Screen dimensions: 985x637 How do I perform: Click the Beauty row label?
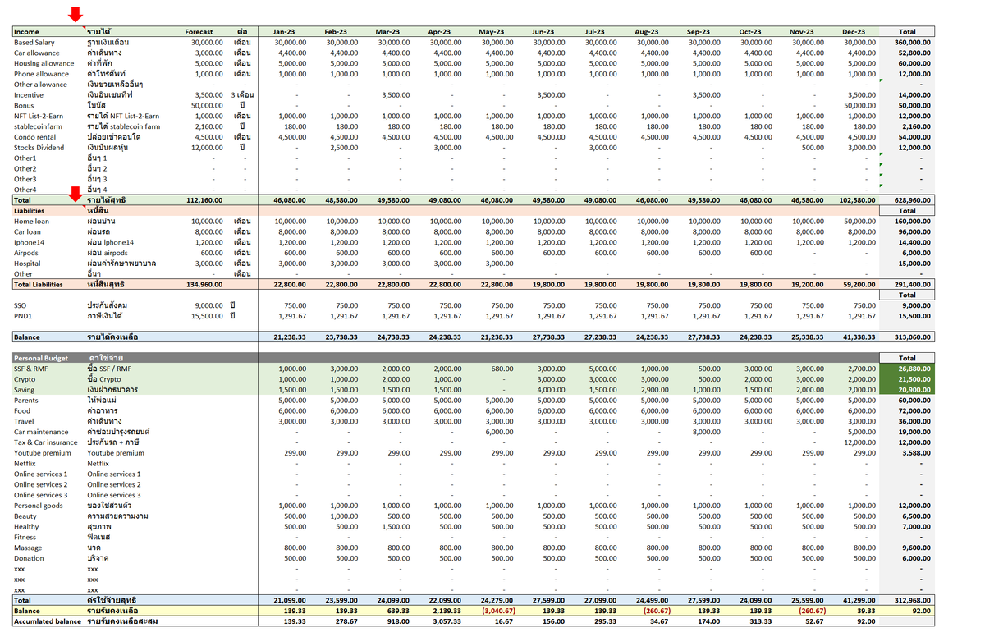(25, 516)
